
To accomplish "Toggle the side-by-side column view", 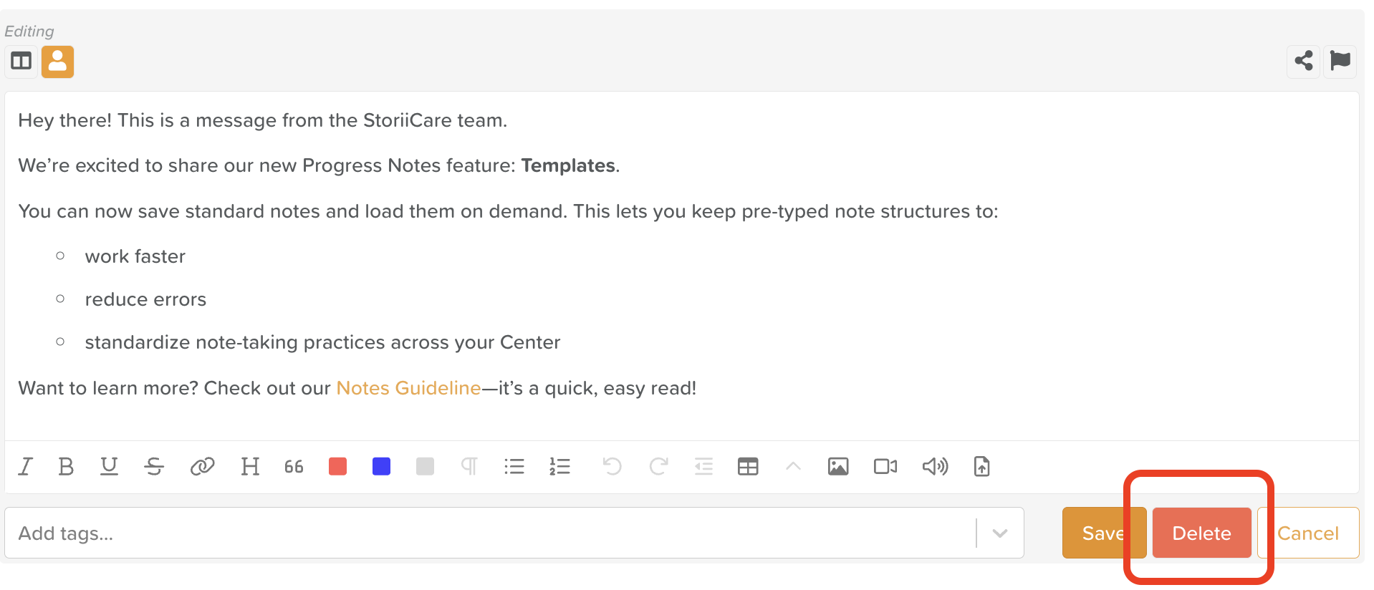I will [21, 62].
